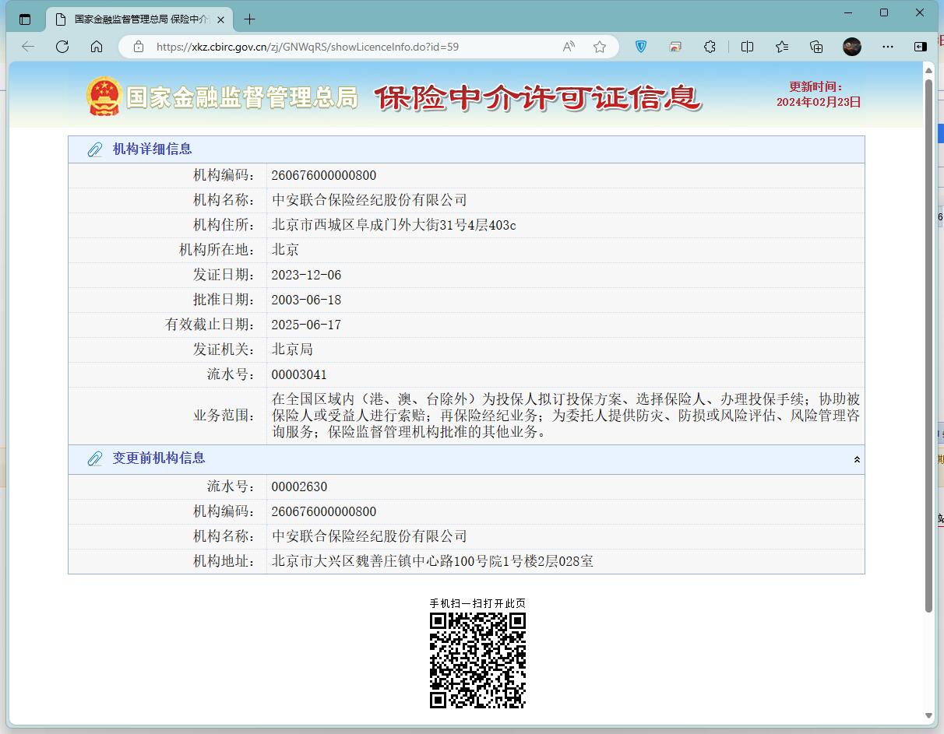The width and height of the screenshot is (944, 734).
Task: Open a new browser tab
Action: (248, 19)
